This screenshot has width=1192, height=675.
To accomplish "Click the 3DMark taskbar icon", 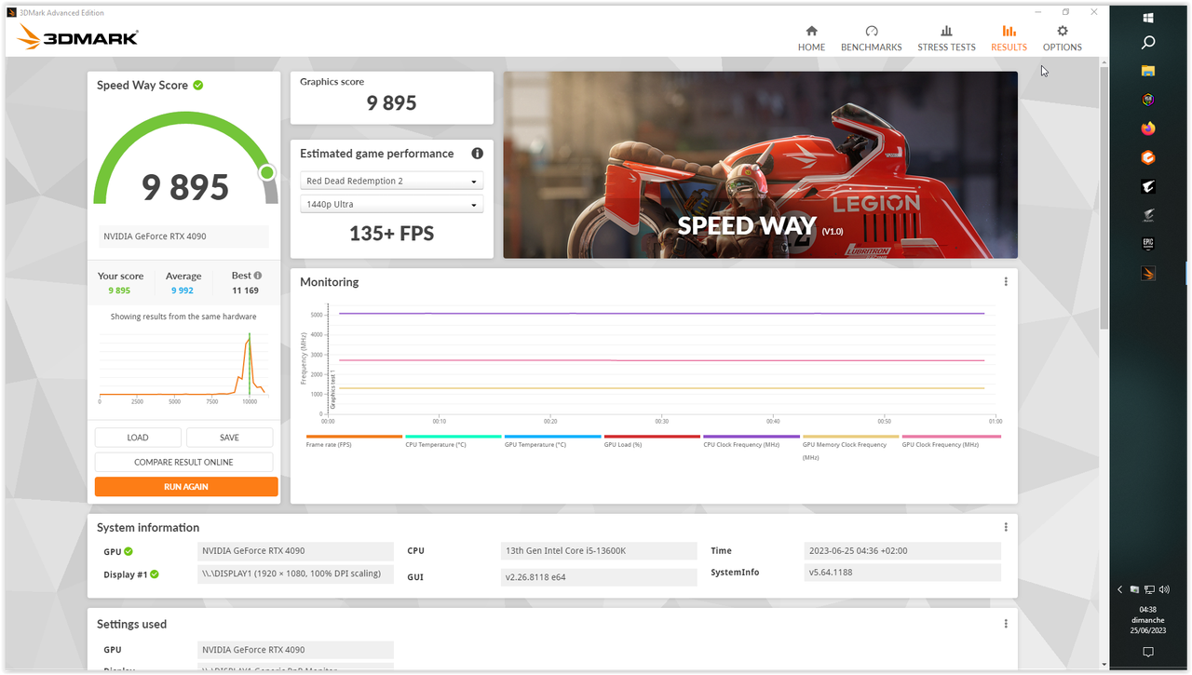I will click(x=1148, y=274).
